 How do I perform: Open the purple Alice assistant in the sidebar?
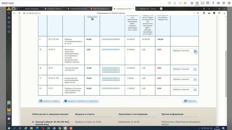pyautogui.click(x=9, y=119)
